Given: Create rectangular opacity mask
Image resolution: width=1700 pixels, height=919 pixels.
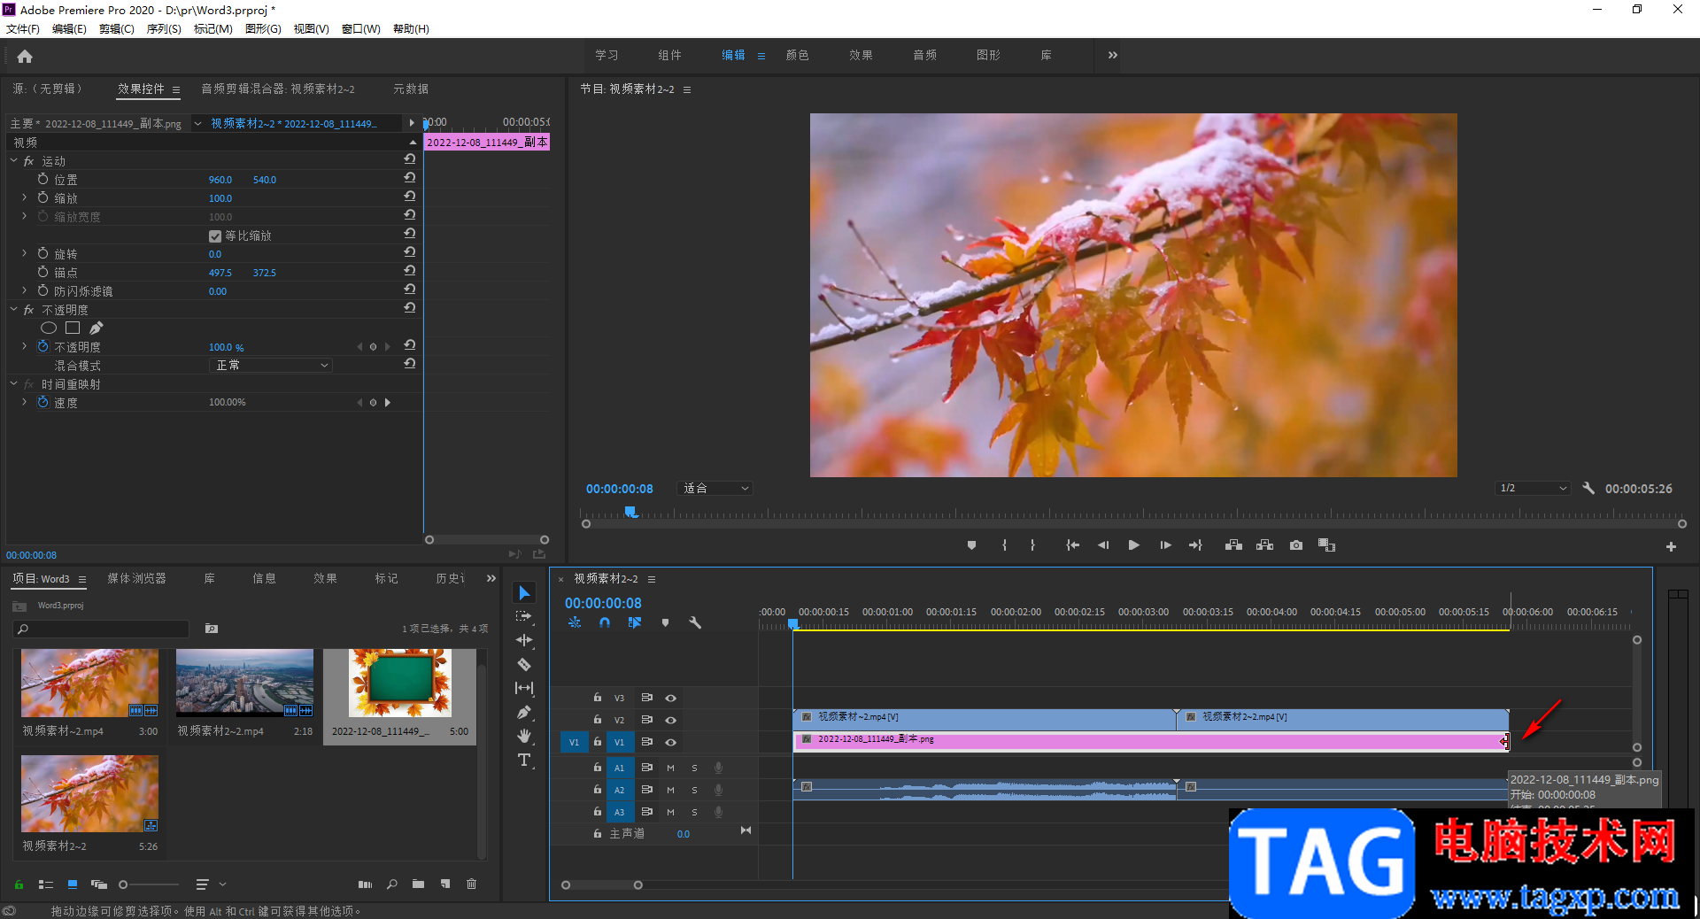Looking at the screenshot, I should 73,328.
